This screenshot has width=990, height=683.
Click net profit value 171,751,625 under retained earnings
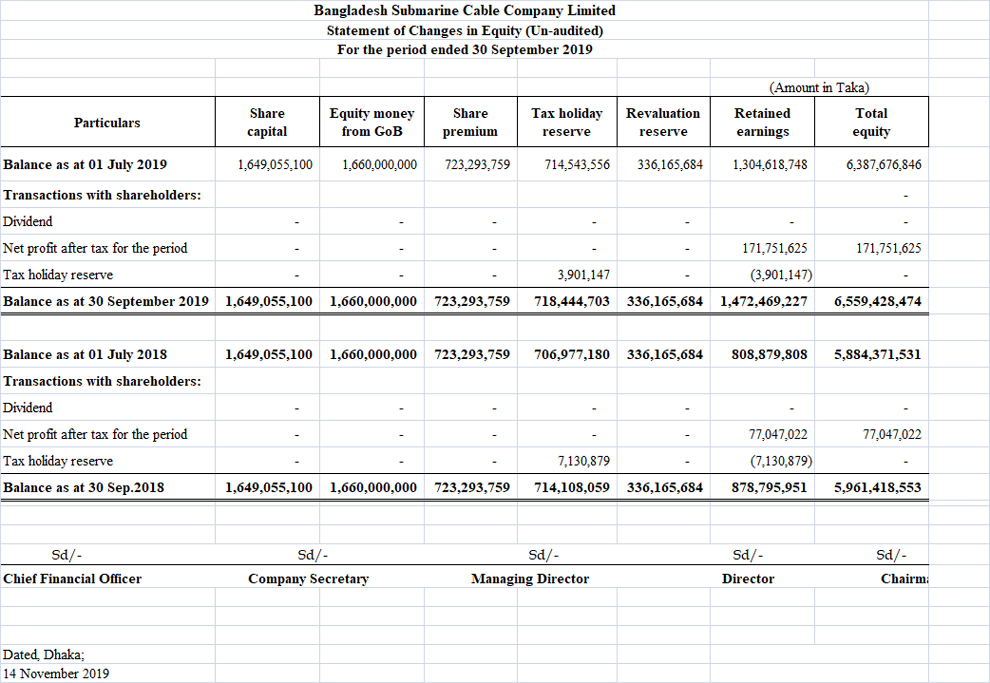point(774,248)
